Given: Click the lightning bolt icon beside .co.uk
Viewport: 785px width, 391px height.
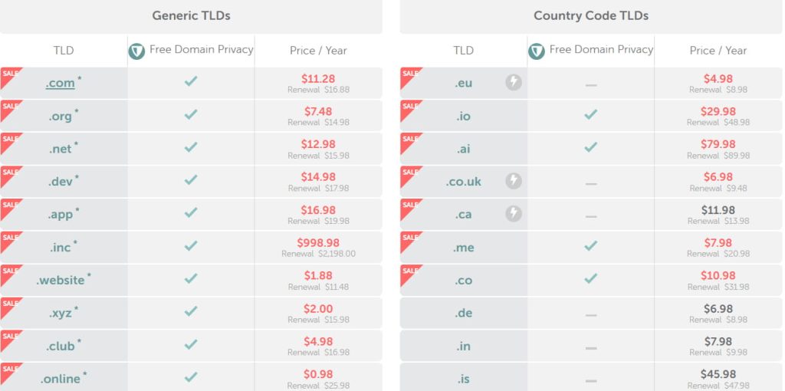Looking at the screenshot, I should point(514,181).
